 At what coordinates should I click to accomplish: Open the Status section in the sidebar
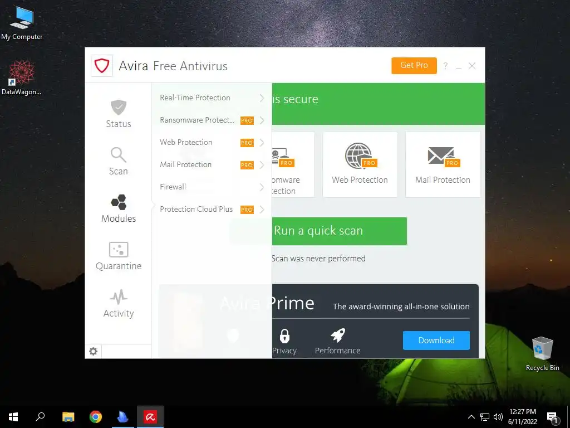(119, 114)
